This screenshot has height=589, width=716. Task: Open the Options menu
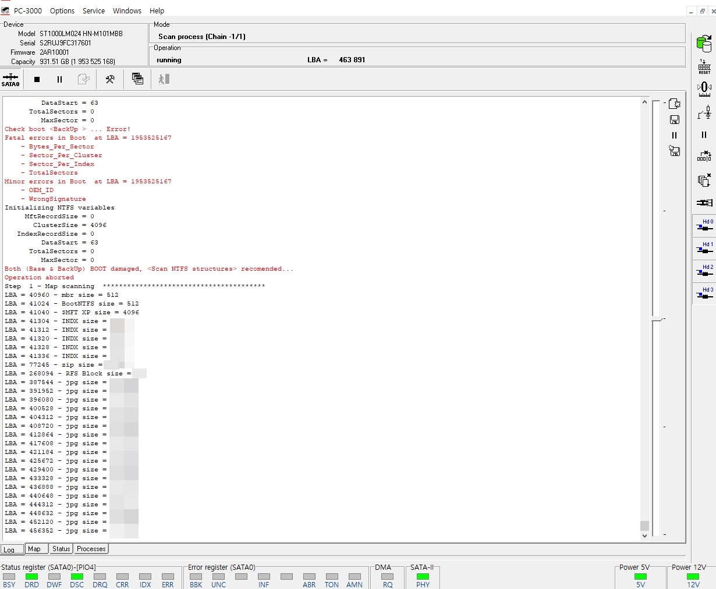62,10
